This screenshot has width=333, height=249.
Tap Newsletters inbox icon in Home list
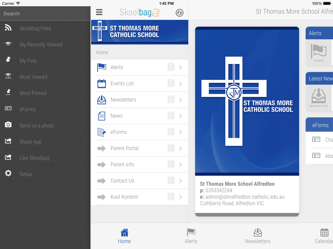coord(102,100)
